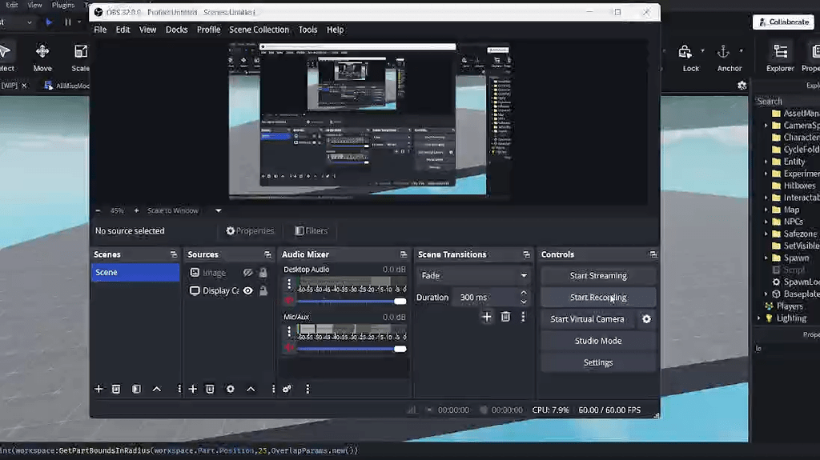Click source Properties button
This screenshot has height=460, width=820.
250,231
